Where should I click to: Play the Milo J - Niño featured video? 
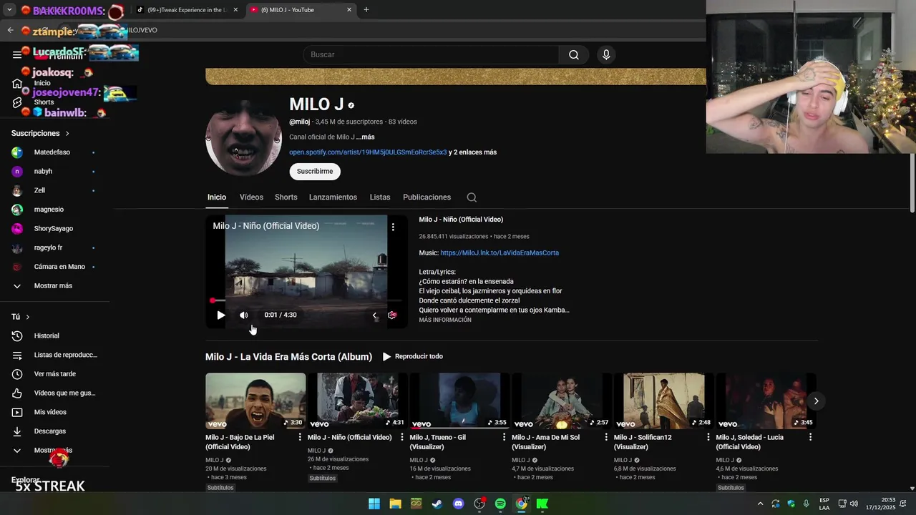click(x=220, y=315)
